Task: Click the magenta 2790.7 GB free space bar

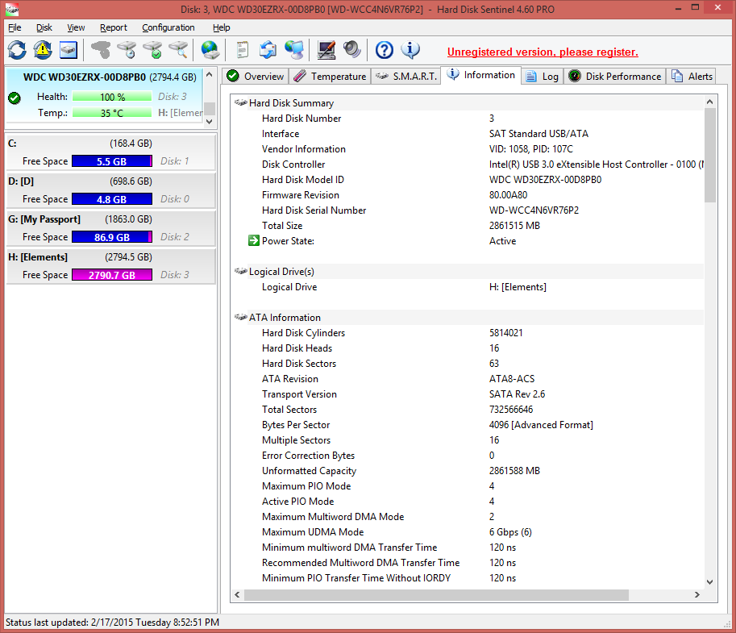Action: tap(112, 275)
